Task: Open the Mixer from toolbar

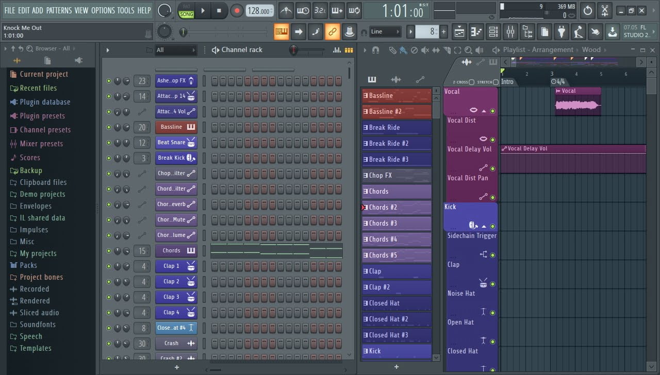Action: (x=510, y=31)
